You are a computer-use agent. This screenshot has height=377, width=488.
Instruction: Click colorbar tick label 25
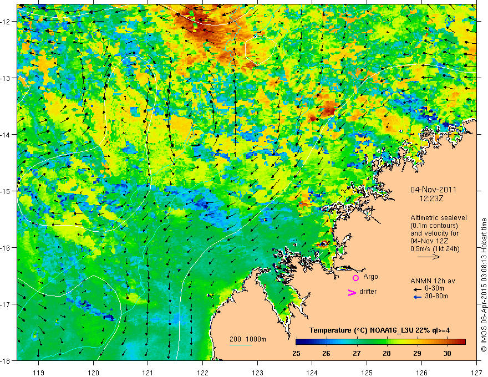(296, 354)
